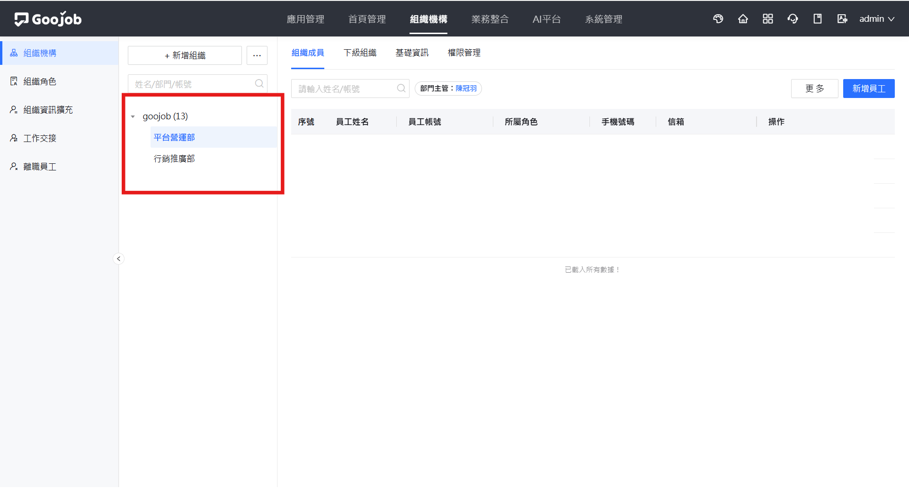The height and width of the screenshot is (489, 909).
Task: Open 首頁管理 top menu
Action: point(367,19)
